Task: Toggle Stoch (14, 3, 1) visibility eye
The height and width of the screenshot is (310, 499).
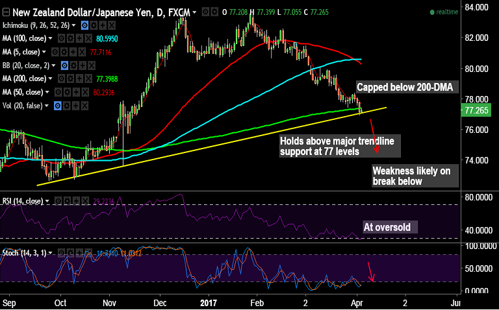Action: tap(62, 253)
